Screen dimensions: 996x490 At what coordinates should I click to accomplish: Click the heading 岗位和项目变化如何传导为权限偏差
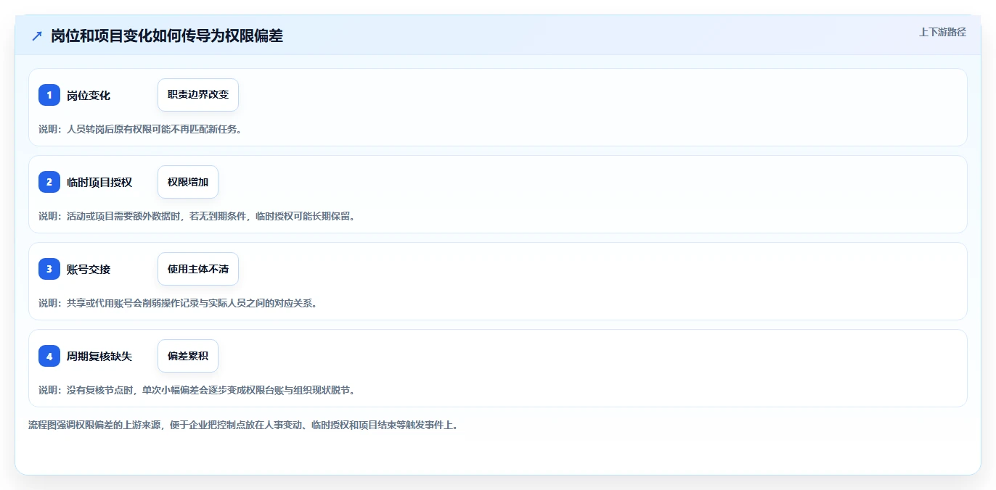click(x=167, y=36)
